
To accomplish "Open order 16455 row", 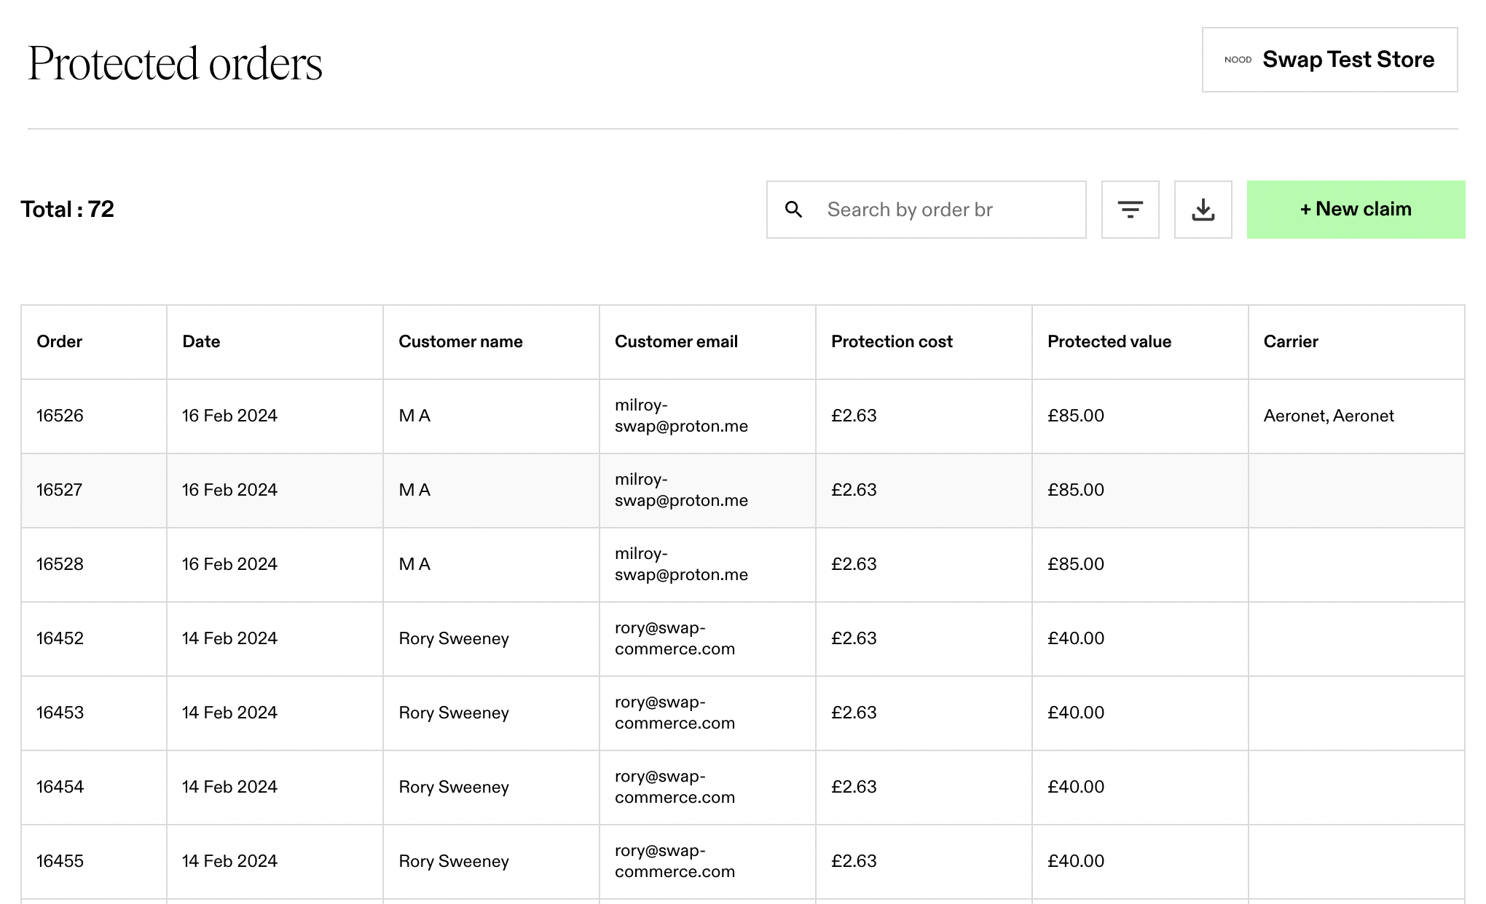I will tap(742, 861).
